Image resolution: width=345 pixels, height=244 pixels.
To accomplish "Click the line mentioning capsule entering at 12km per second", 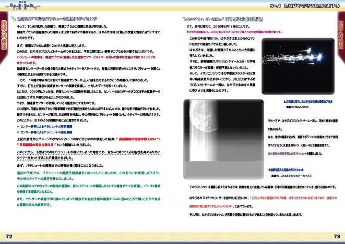I will tap(51, 46).
